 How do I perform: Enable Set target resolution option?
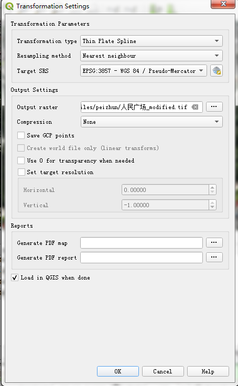point(21,172)
